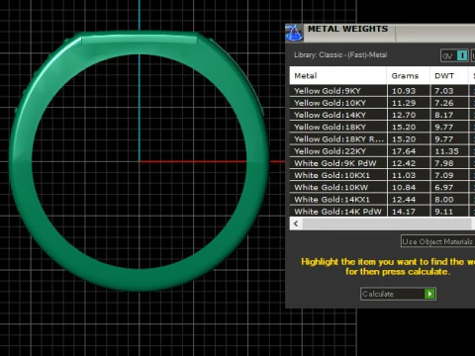Click the 7.98 DWT value

444,163
